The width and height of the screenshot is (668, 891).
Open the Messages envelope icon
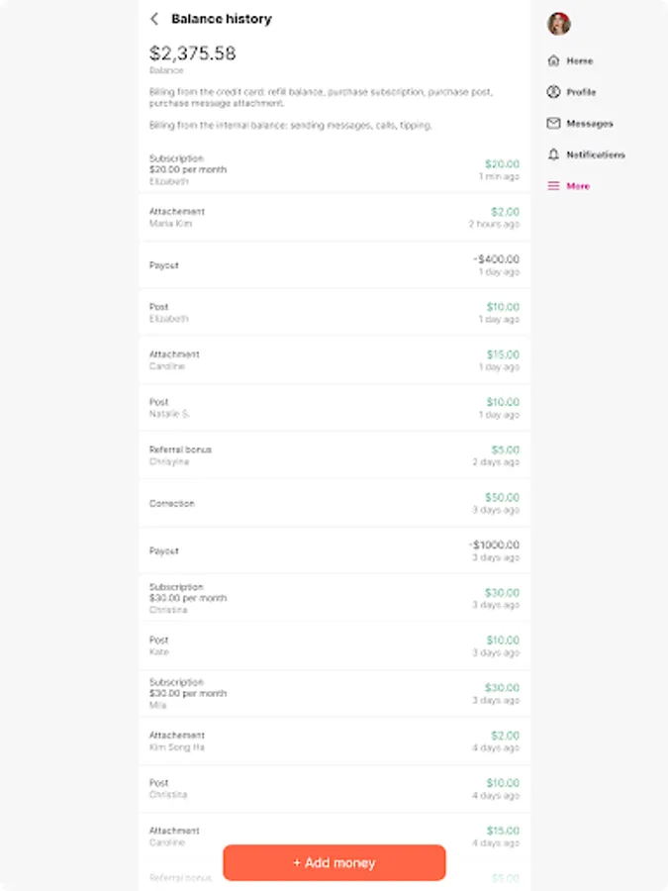coord(554,124)
